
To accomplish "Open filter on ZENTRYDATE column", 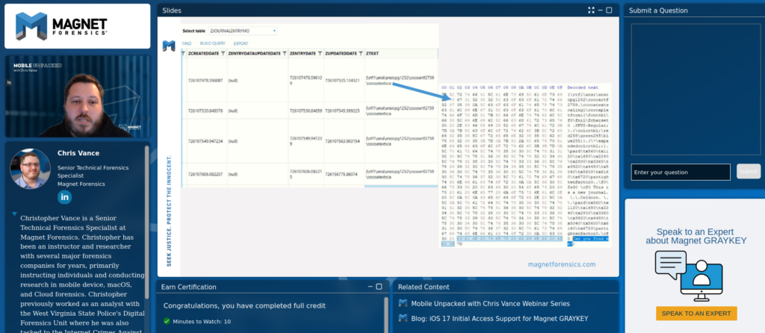I will [320, 53].
